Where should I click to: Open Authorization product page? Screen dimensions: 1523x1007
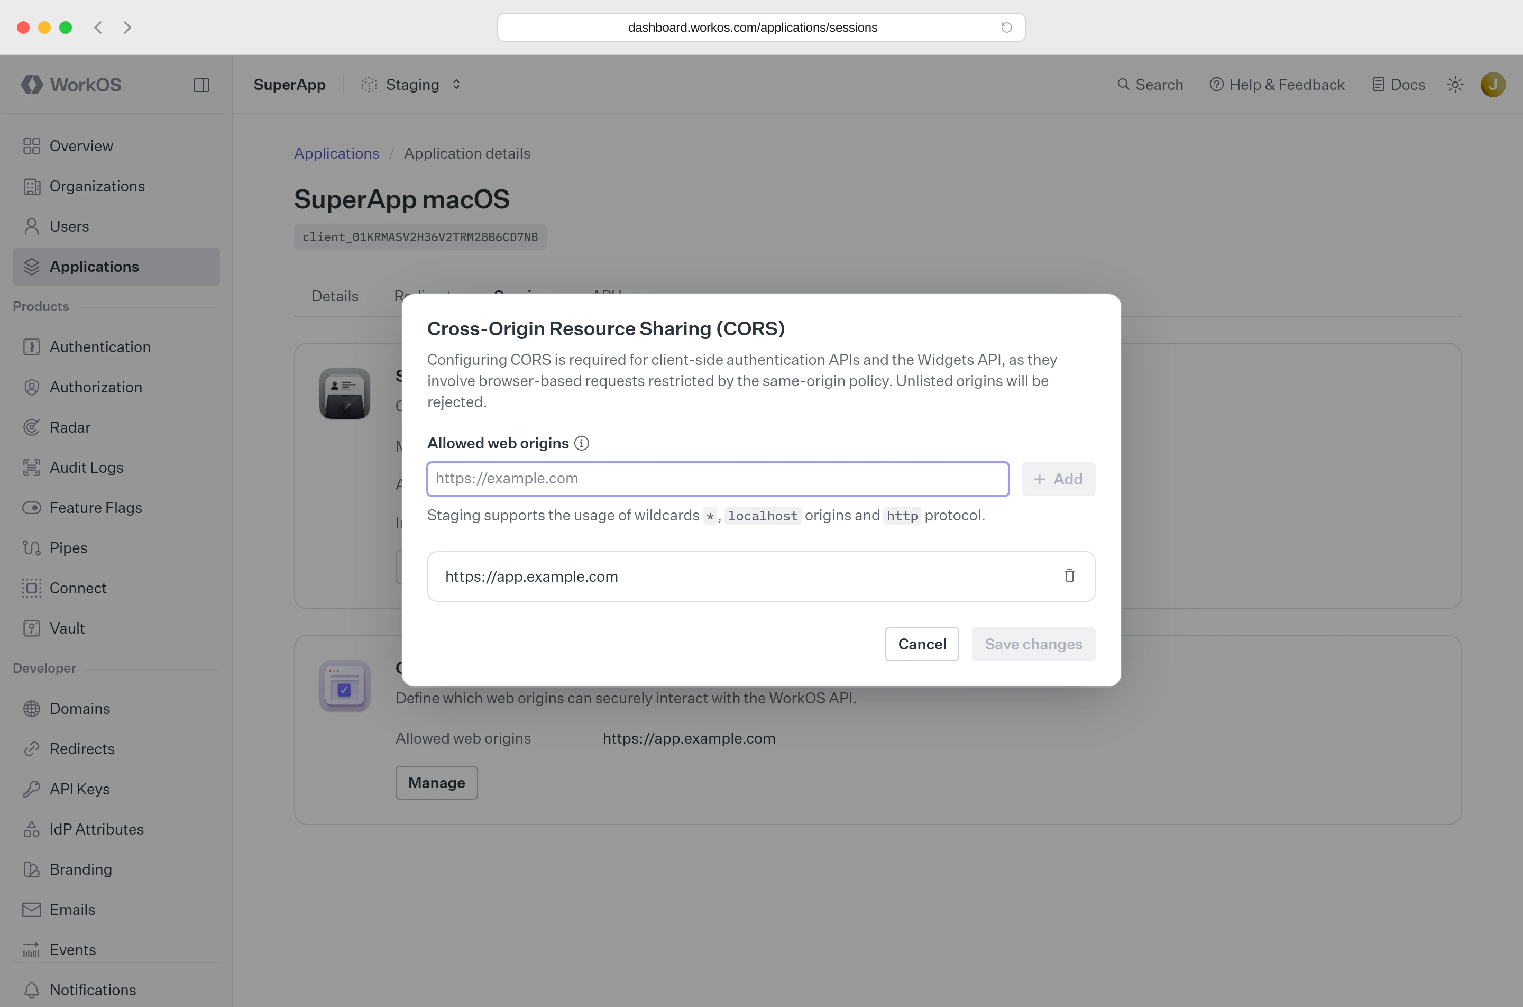(x=116, y=387)
